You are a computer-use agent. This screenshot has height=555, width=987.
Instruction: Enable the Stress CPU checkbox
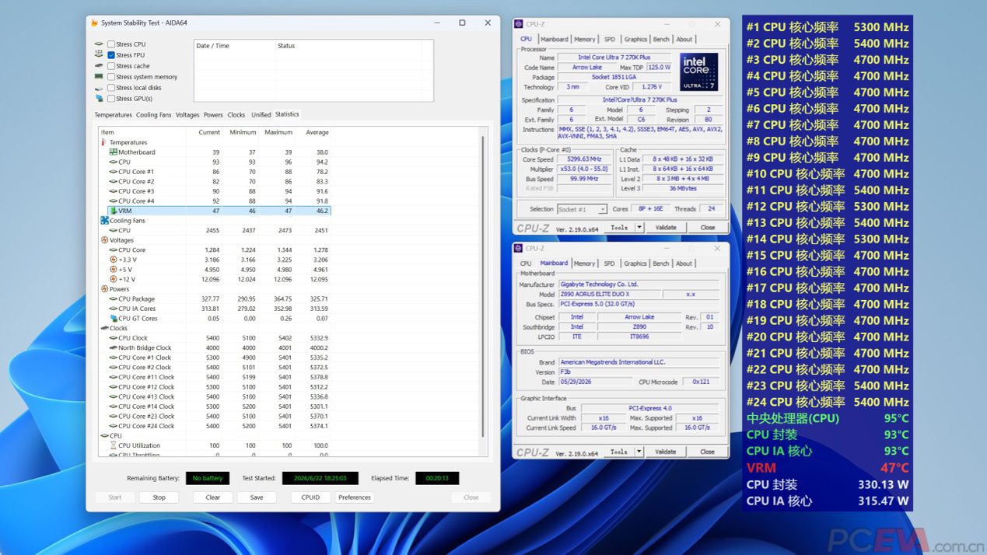111,44
